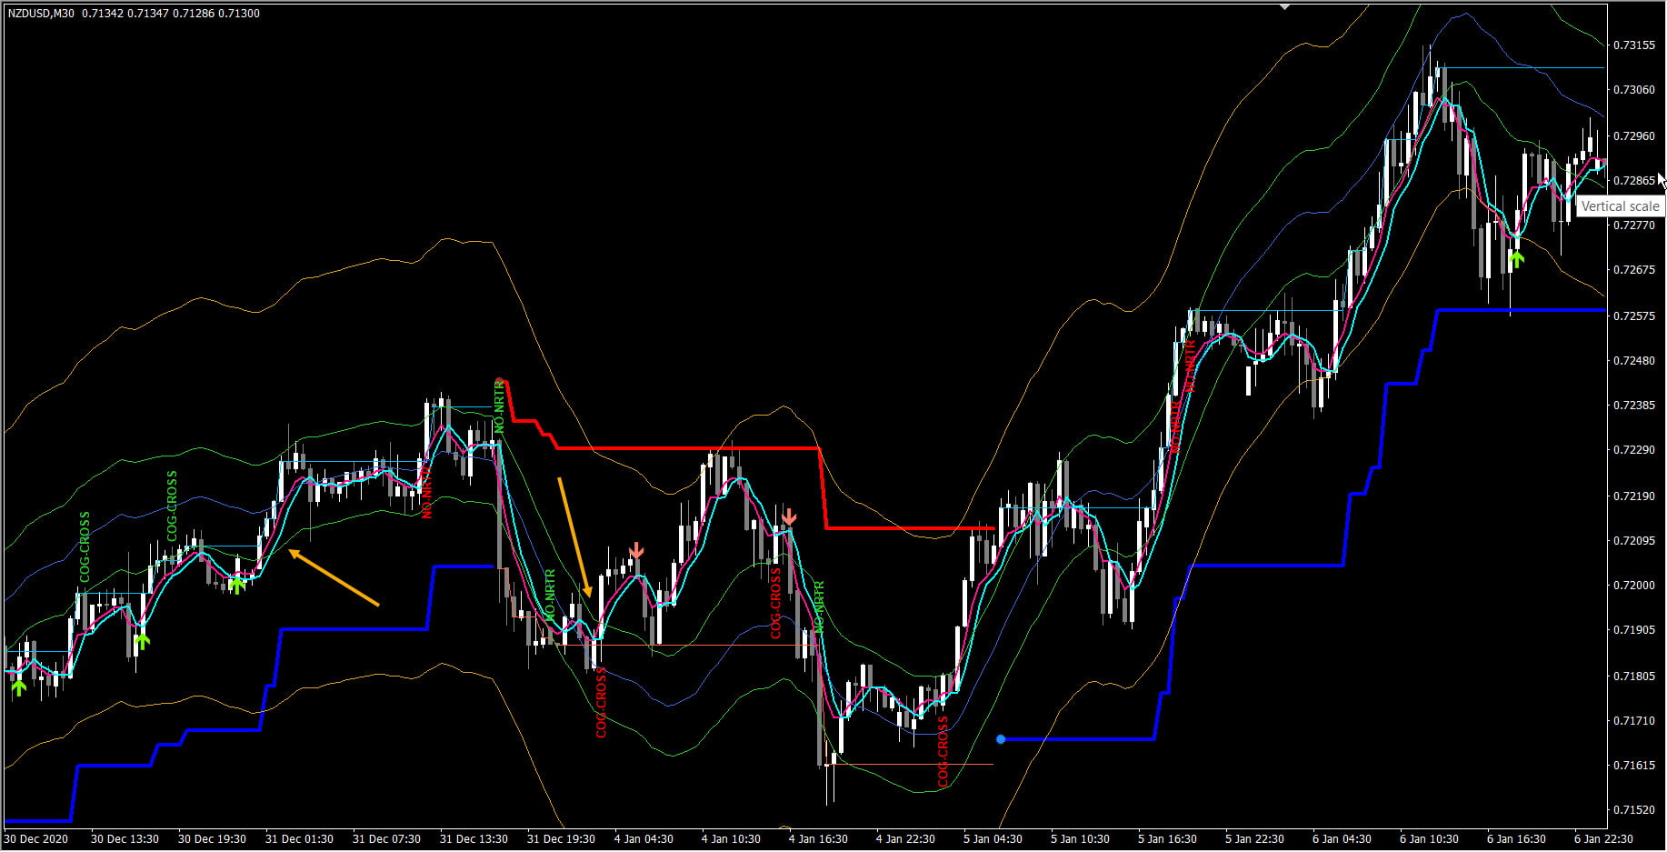Click the 6 Jan 16:30 time label

click(1516, 839)
